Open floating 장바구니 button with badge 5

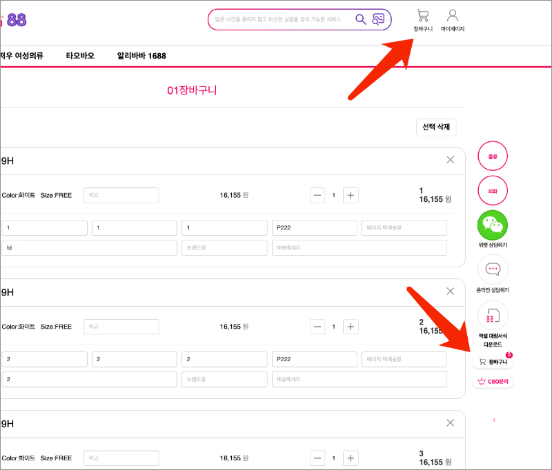tap(493, 361)
